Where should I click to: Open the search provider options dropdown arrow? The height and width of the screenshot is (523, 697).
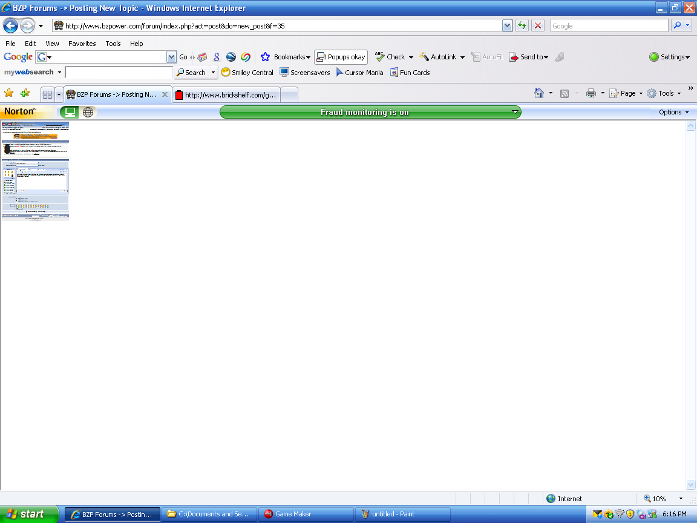point(688,26)
